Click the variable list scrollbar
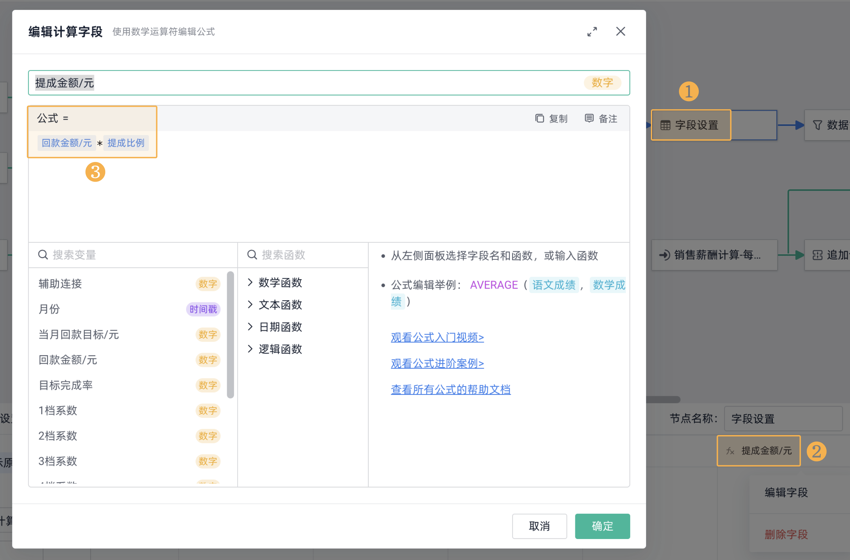The height and width of the screenshot is (560, 850). point(231,335)
